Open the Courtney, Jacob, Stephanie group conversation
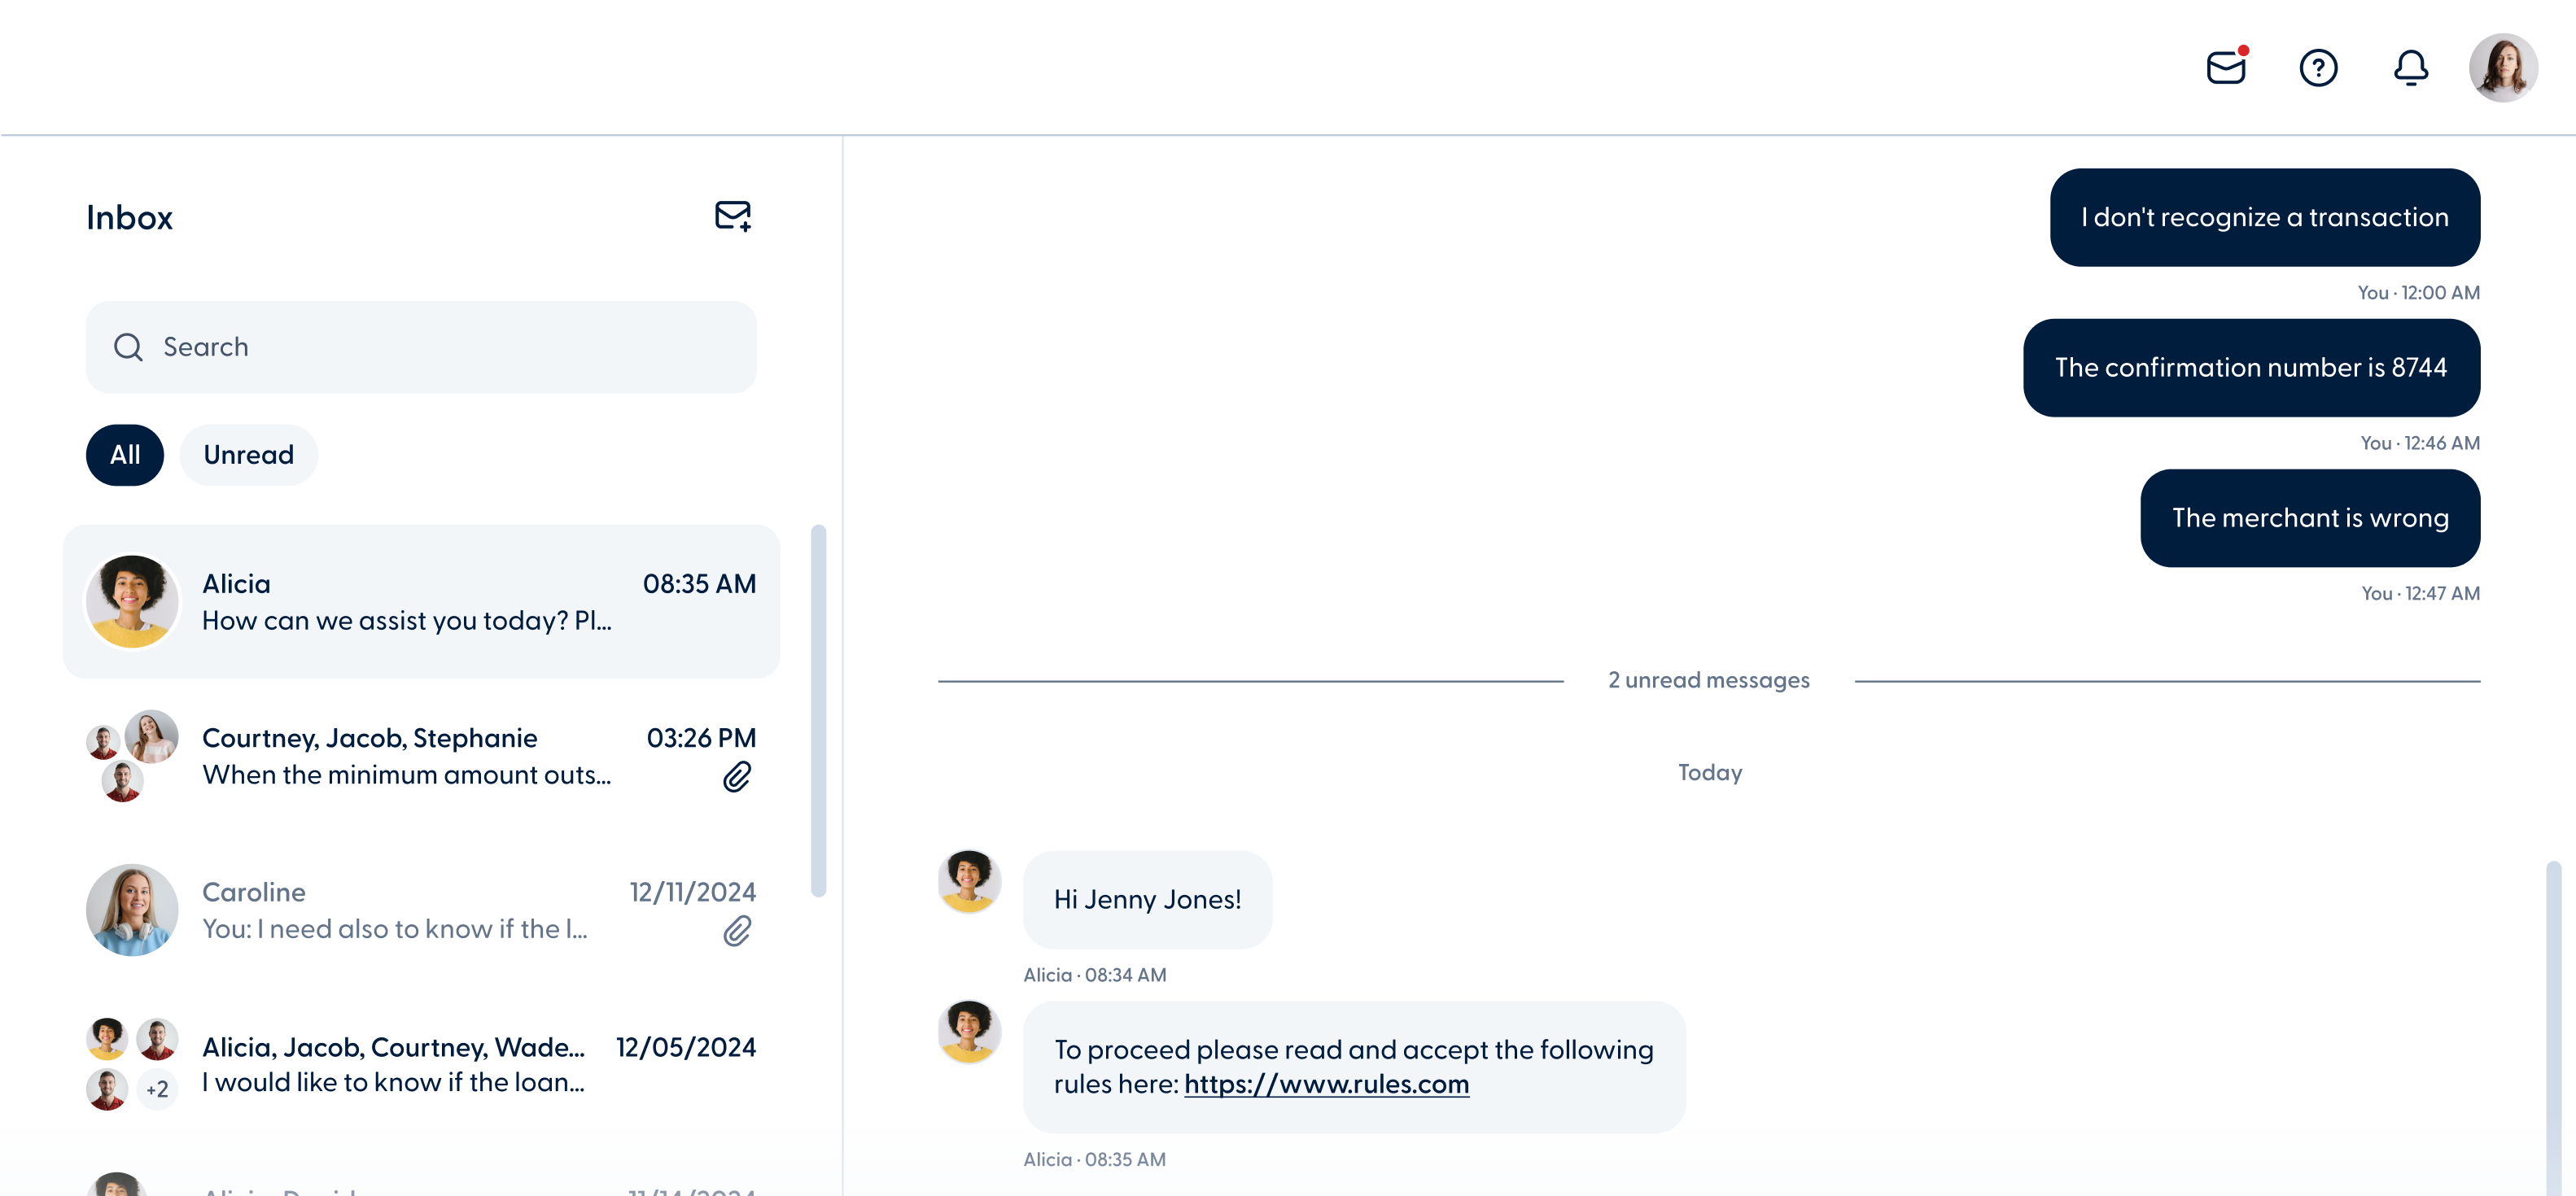This screenshot has width=2576, height=1196. pyautogui.click(x=421, y=756)
